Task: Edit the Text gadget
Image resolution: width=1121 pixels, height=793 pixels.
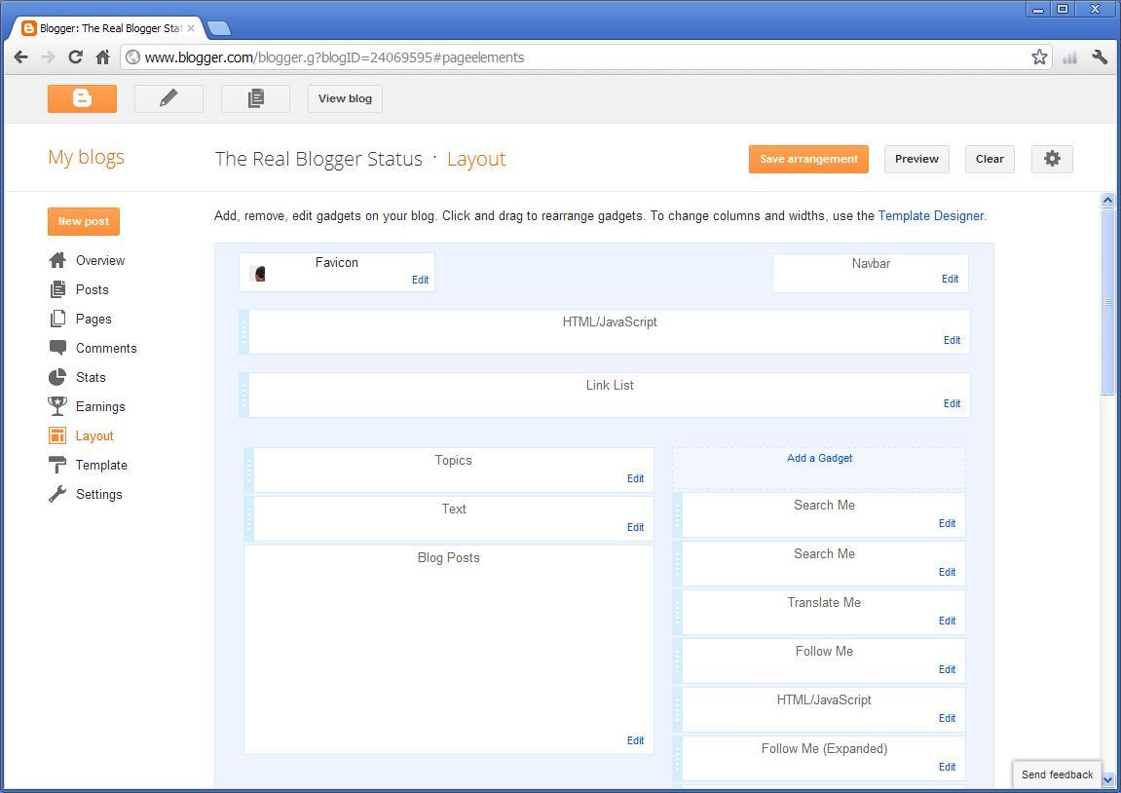Action: 636,528
